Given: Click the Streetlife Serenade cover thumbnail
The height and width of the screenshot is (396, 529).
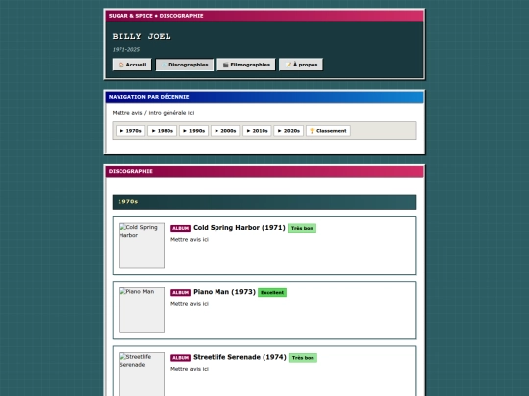Looking at the screenshot, I should tap(141, 374).
